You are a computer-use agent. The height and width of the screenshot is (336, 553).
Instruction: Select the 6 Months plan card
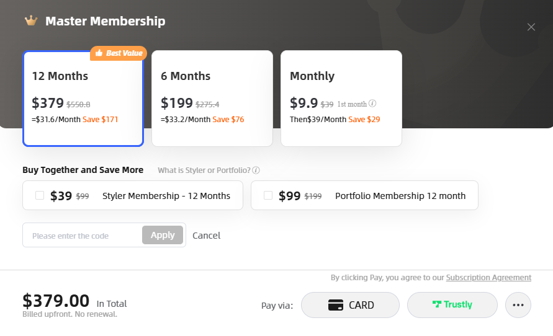point(212,99)
